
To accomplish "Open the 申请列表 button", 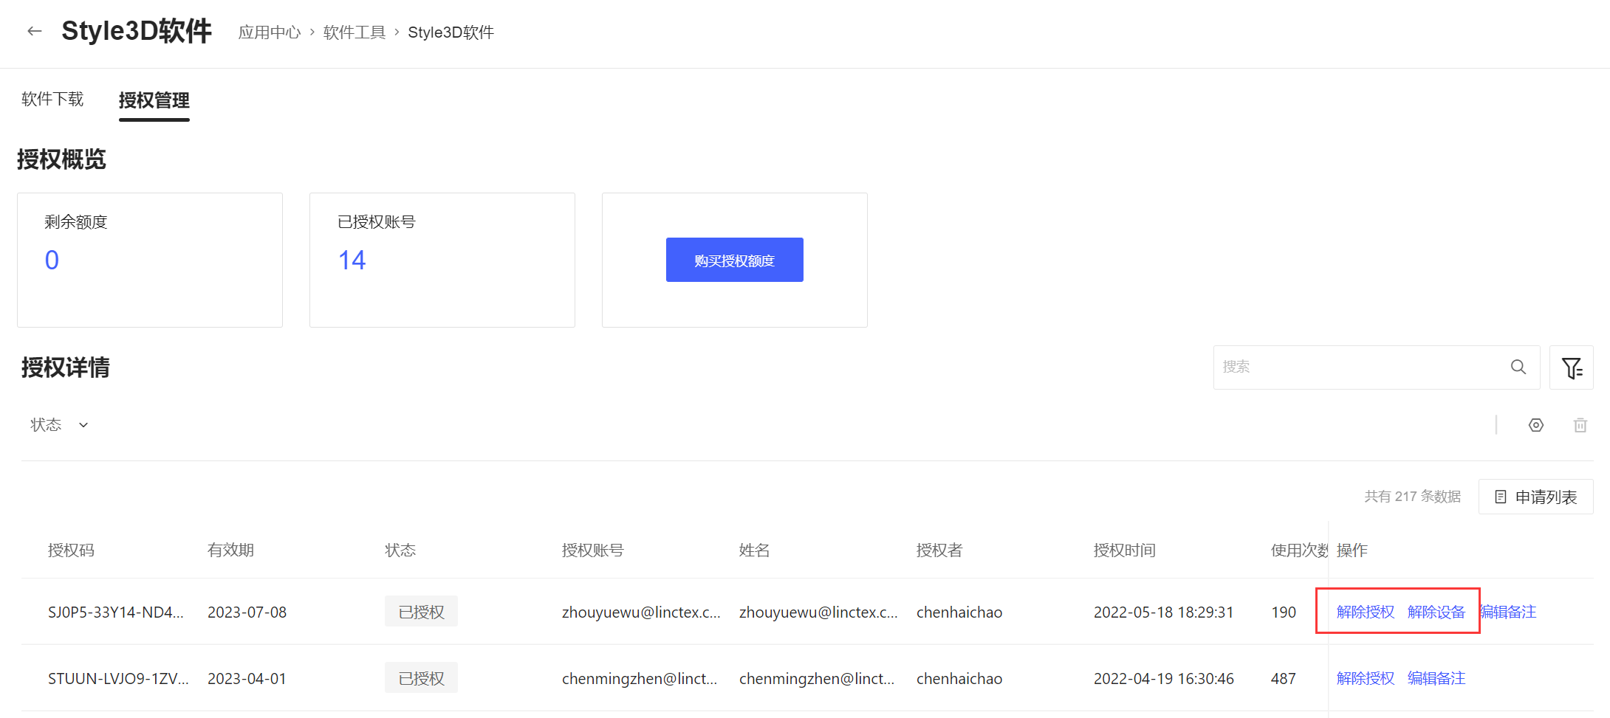I will (1535, 497).
